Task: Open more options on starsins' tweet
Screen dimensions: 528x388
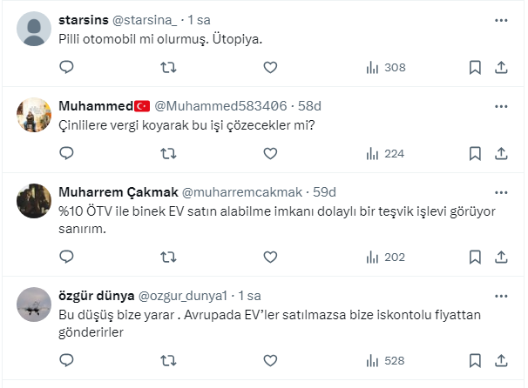Action: 501,19
